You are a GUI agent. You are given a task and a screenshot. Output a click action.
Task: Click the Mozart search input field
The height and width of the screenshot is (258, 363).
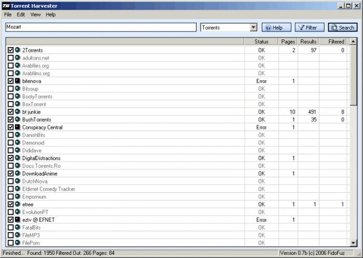click(101, 27)
